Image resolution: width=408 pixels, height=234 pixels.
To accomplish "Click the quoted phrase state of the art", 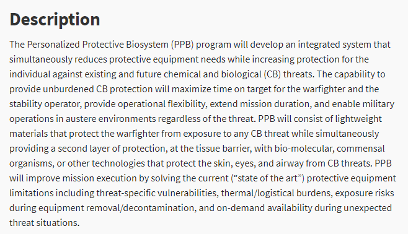I will tap(267, 178).
